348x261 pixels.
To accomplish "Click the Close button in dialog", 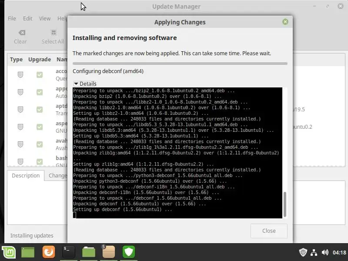I will [269, 231].
